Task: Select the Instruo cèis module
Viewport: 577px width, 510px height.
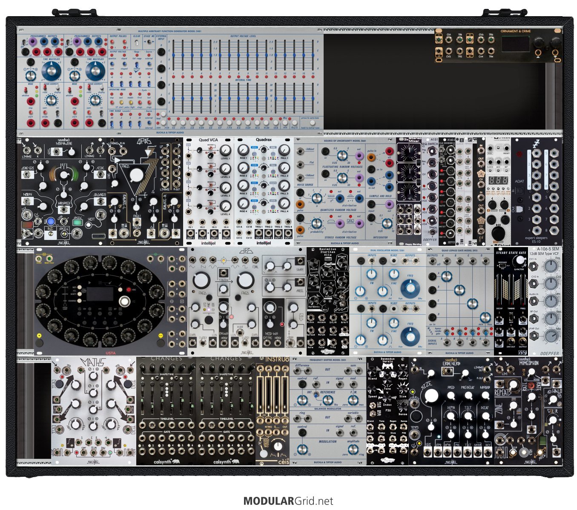Action: (x=273, y=411)
